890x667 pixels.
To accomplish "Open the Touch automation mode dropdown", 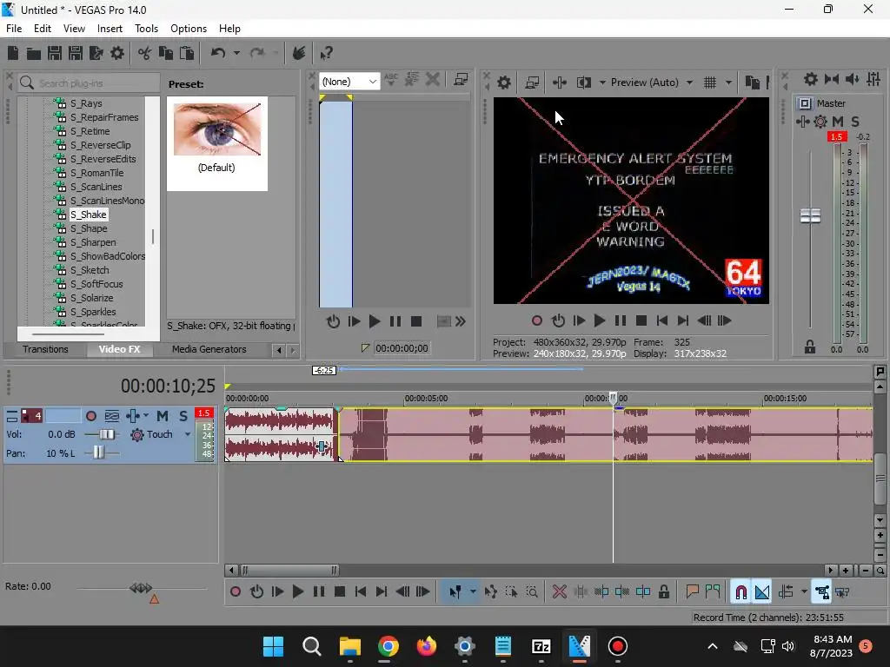I will click(x=188, y=434).
